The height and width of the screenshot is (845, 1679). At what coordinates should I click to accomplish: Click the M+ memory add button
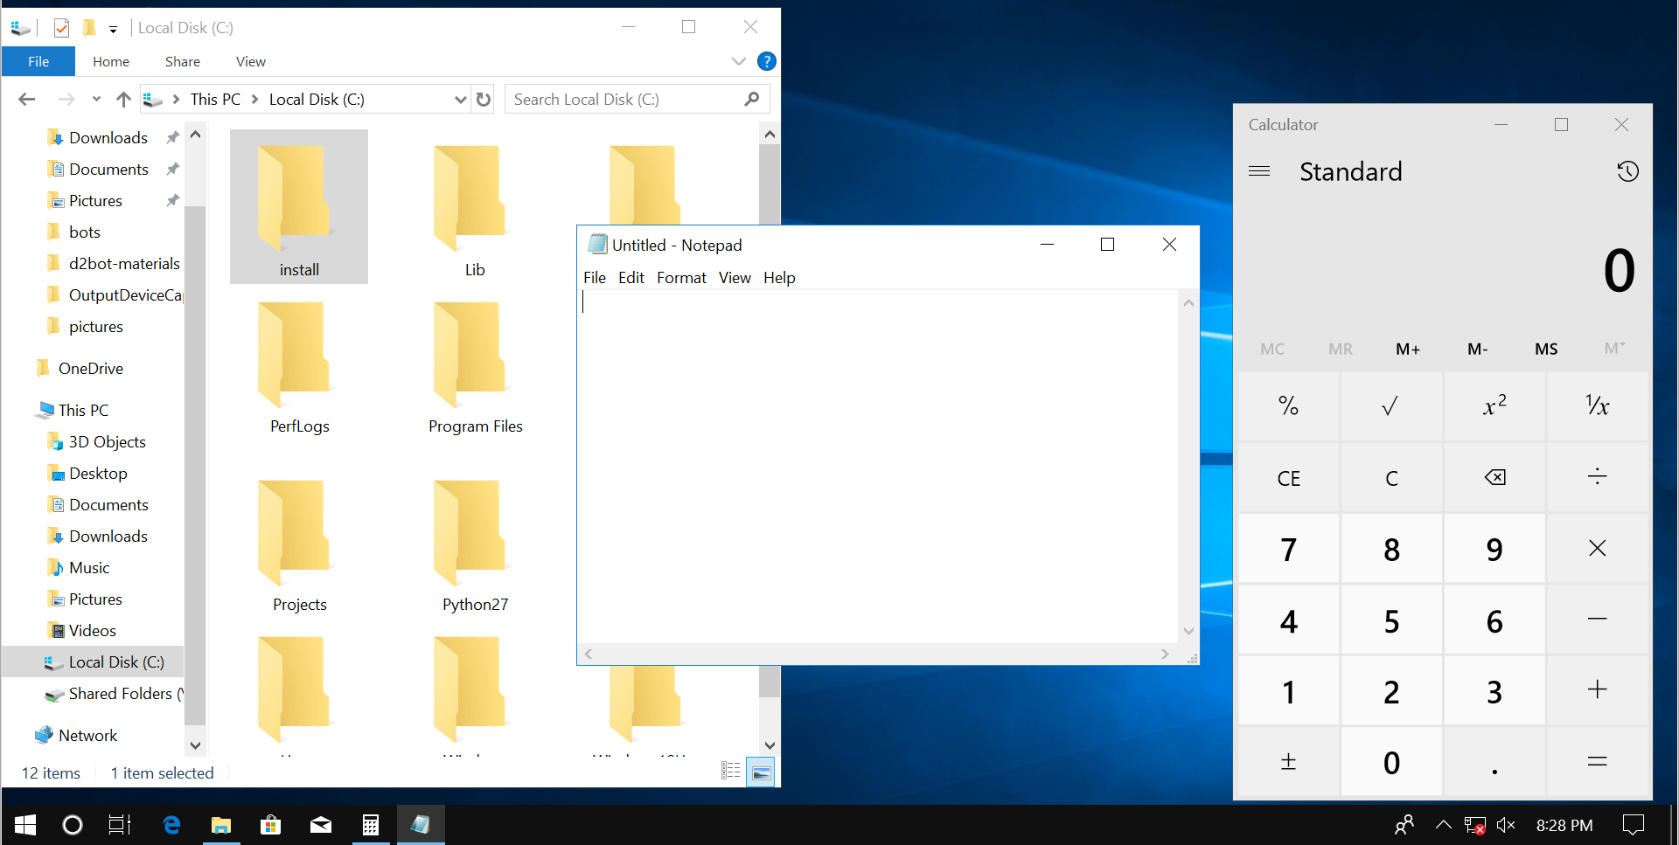(1407, 349)
